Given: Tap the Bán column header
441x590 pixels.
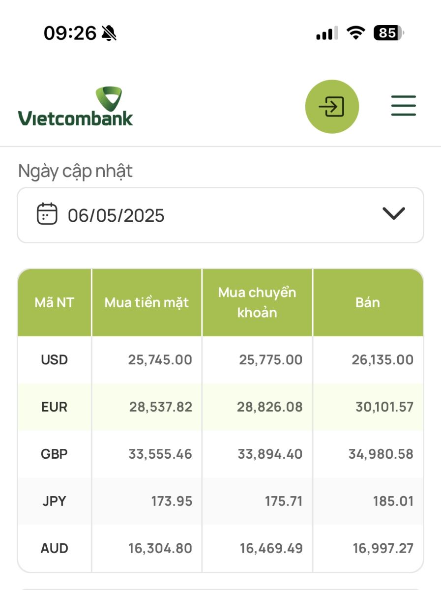Looking at the screenshot, I should click(368, 302).
